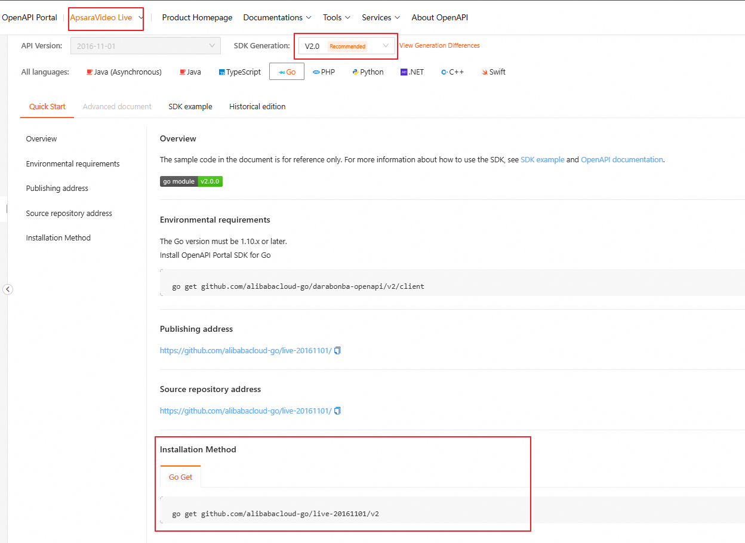Click the go module v2.0.0 badge
Viewport: 745px width, 543px height.
tap(191, 181)
